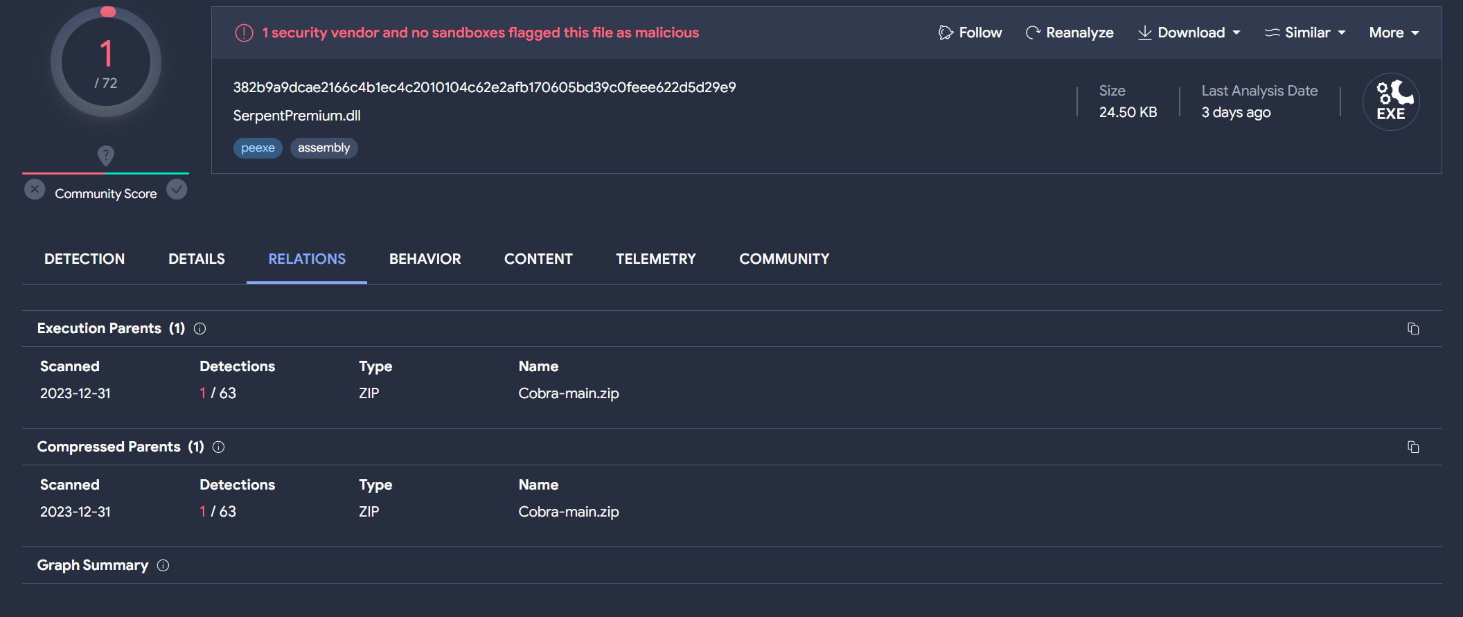Follow this file

click(970, 33)
